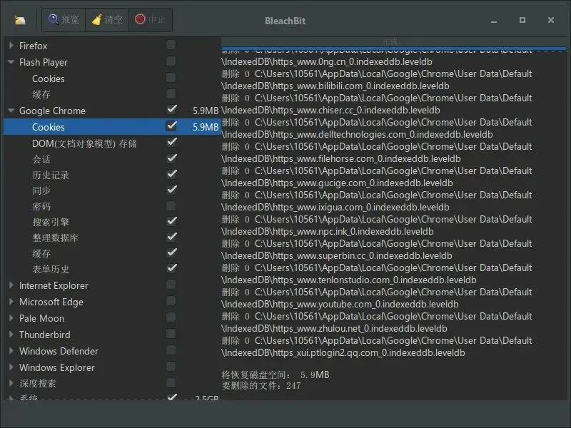Enable the Thunderbird checkbox

171,334
